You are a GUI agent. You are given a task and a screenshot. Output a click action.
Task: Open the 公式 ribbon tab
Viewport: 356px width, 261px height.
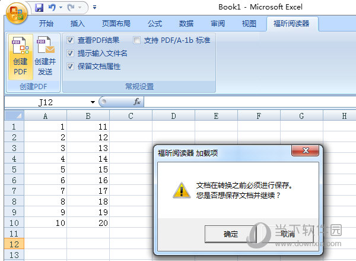click(155, 24)
